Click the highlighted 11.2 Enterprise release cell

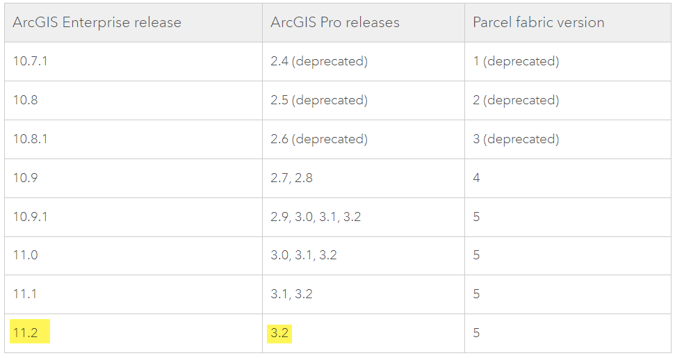click(26, 333)
